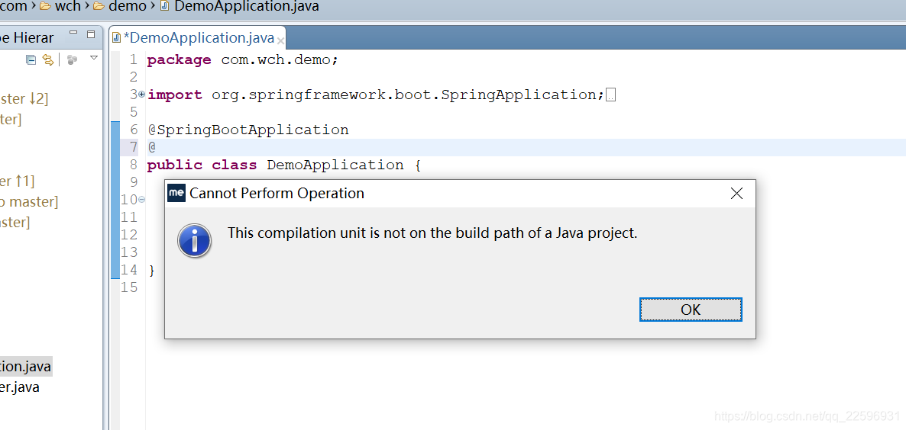Close the DemoApplication.java editor tab
Viewport: 906px width, 430px height.
point(280,41)
